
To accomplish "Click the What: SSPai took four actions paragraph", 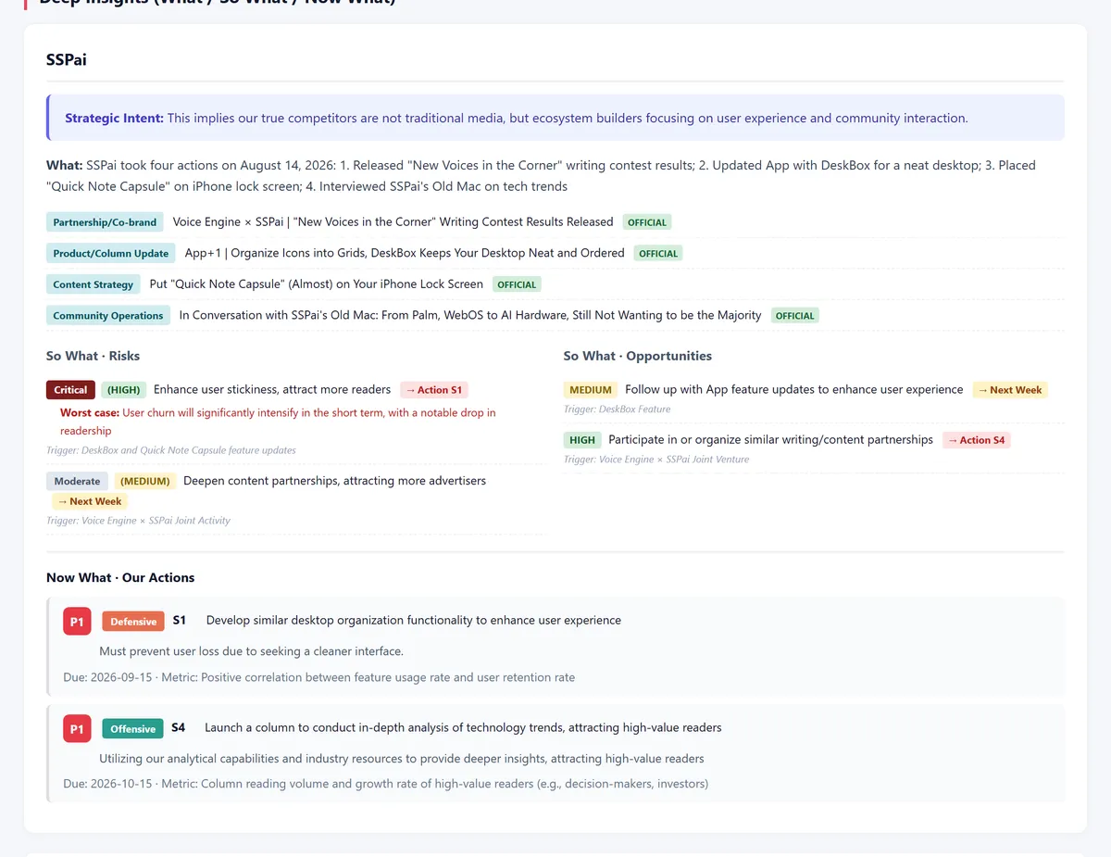I will click(555, 176).
